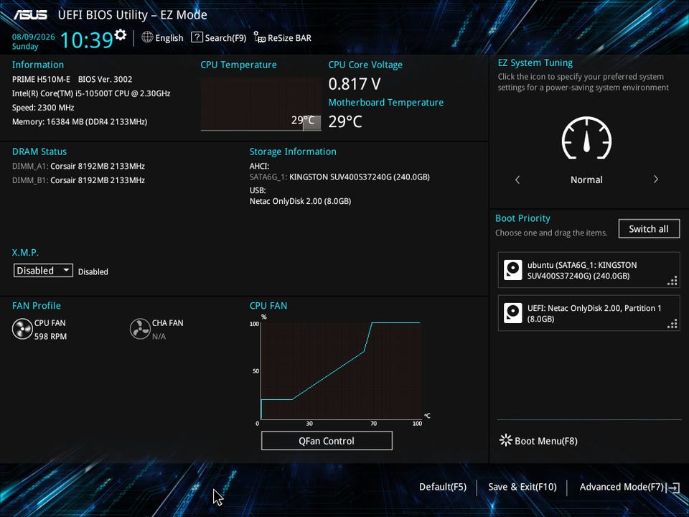Screen dimensions: 689x517
Task: Click the date 08/09/2026
Action: (34, 37)
